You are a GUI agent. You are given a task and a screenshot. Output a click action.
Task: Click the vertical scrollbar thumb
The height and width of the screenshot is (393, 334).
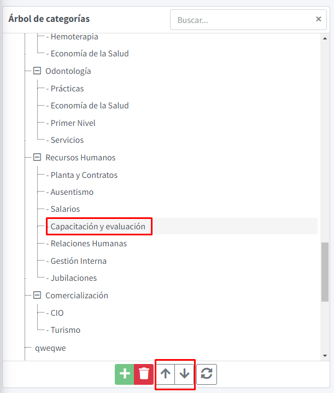tap(325, 272)
